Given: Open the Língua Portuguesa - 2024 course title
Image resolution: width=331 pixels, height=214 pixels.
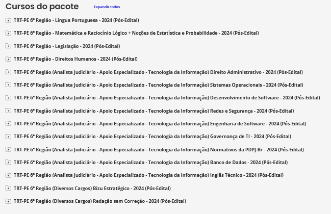Looking at the screenshot, I should click(x=77, y=20).
